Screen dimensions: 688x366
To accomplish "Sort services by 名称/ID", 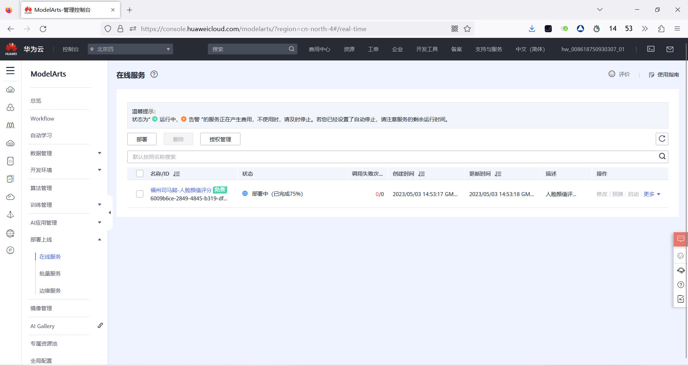I will point(176,174).
